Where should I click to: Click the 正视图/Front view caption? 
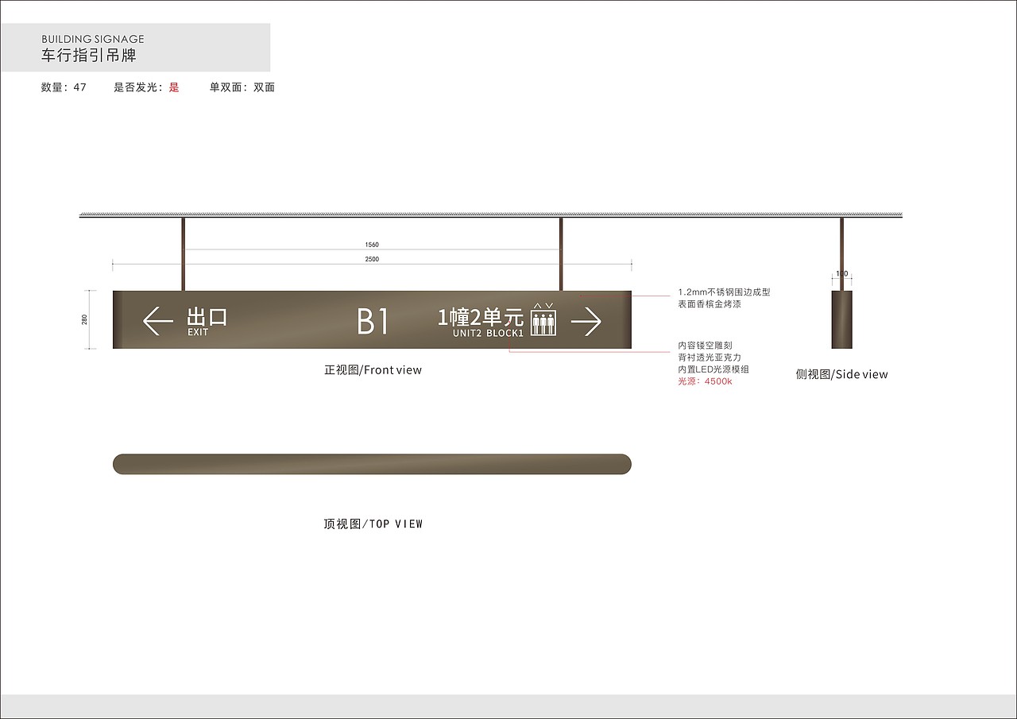[373, 370]
